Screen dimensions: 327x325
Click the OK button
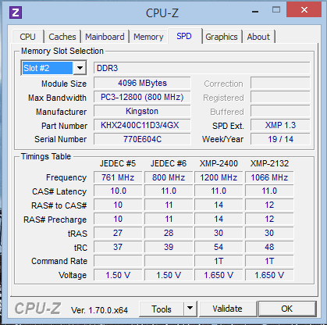pyautogui.click(x=287, y=309)
